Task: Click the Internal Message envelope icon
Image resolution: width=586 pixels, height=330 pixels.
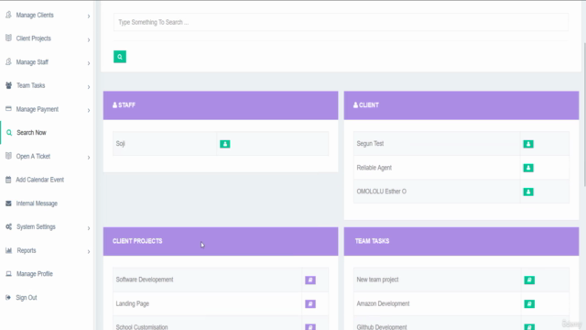Action: point(8,203)
